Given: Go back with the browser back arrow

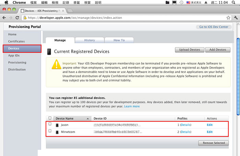Looking at the screenshot, I should [4, 17].
